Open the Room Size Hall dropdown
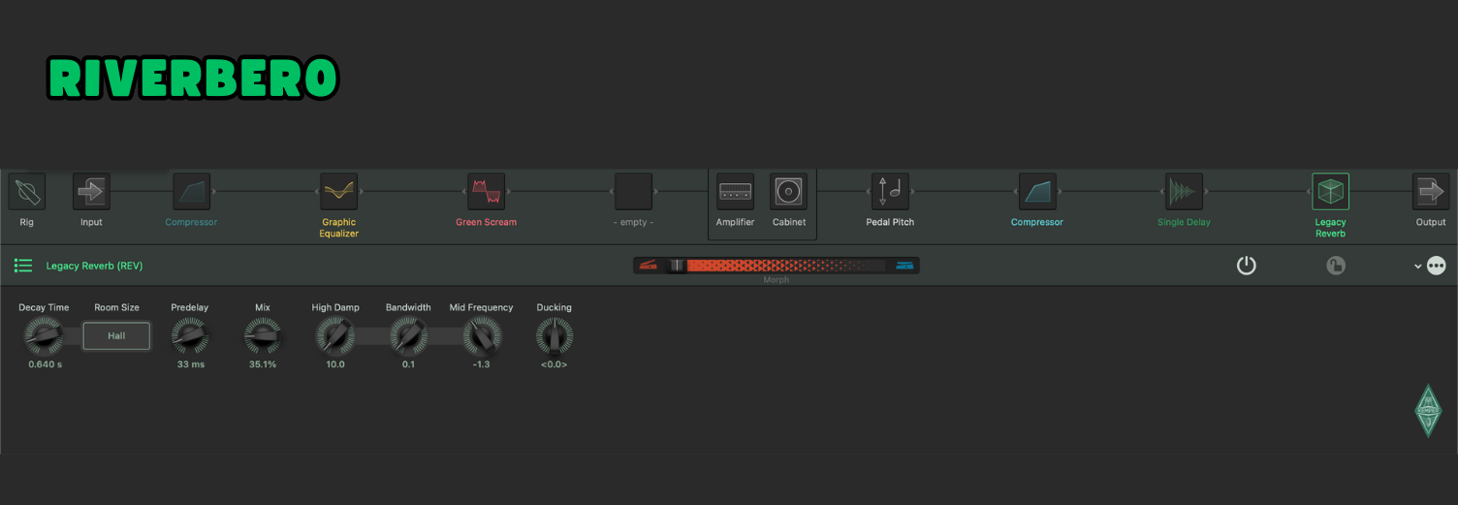The image size is (1458, 505). point(116,336)
